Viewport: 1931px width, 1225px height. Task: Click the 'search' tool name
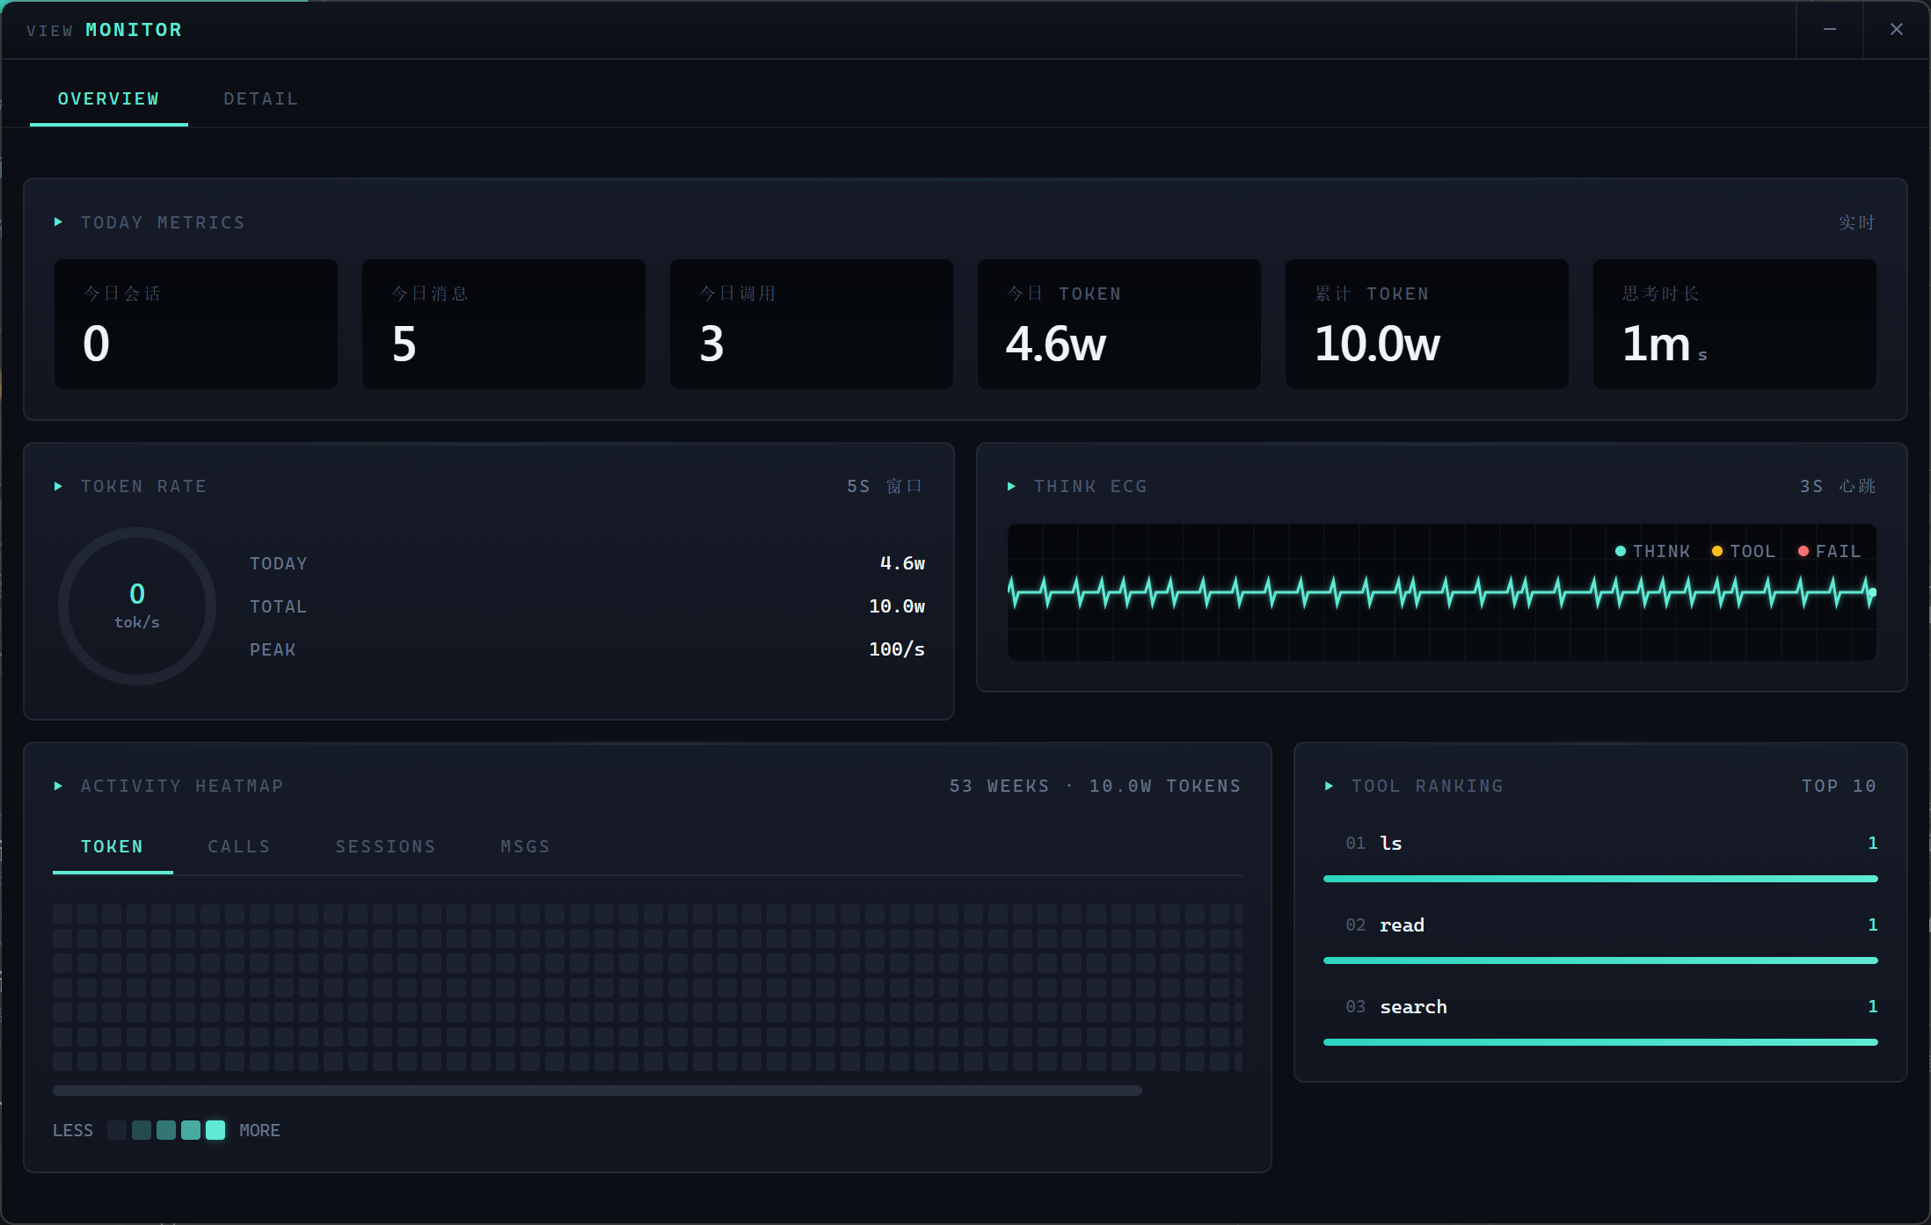(1413, 1007)
